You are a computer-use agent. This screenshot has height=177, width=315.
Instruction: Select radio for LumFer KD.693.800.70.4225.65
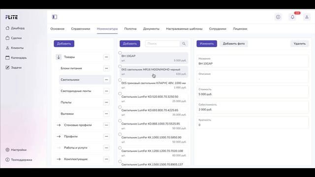click(x=120, y=107)
